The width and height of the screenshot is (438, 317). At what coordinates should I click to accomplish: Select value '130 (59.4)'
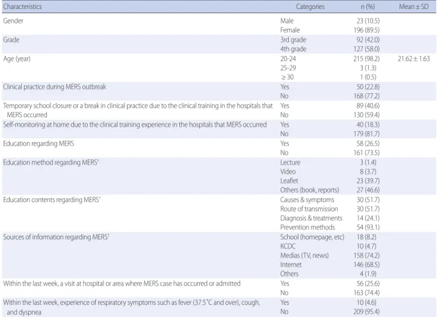(367, 115)
